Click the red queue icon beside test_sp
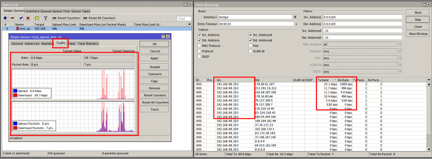Viewport: 432px width, 159px height. 18,29
